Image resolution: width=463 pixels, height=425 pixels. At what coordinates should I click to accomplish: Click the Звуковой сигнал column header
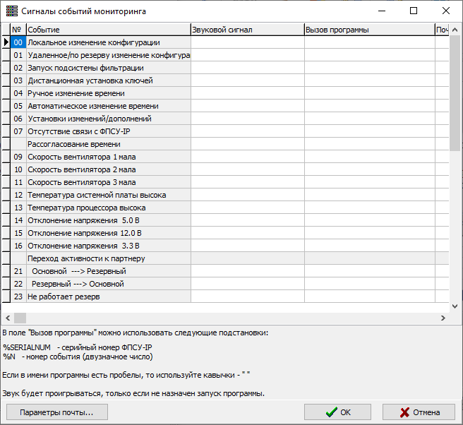tap(247, 30)
